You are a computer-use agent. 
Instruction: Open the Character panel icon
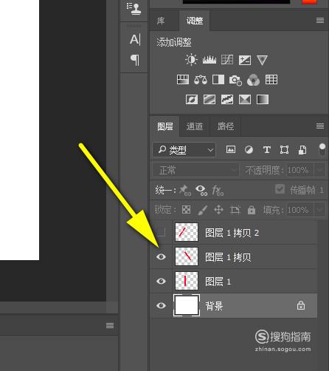pyautogui.click(x=135, y=39)
